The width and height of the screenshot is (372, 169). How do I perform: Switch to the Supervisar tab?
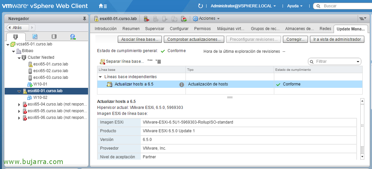pyautogui.click(x=155, y=29)
